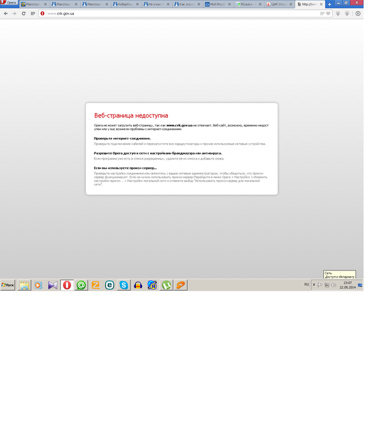The width and height of the screenshot is (382, 434).
Task: Open Skype from the taskbar
Action: coord(124,285)
